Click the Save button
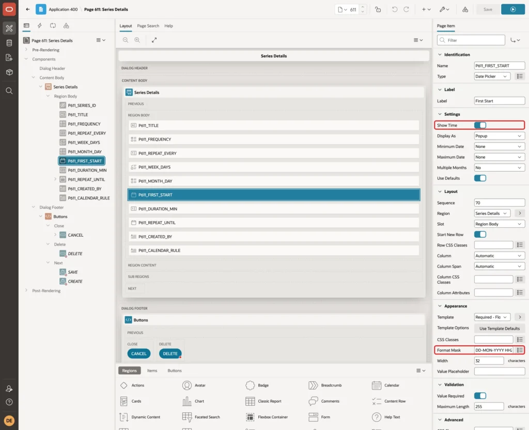This screenshot has width=529, height=430. click(x=488, y=9)
